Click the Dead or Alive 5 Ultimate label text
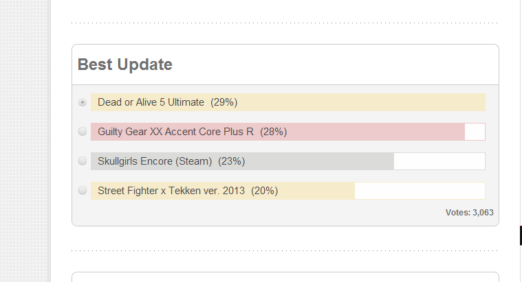 pyautogui.click(x=151, y=102)
